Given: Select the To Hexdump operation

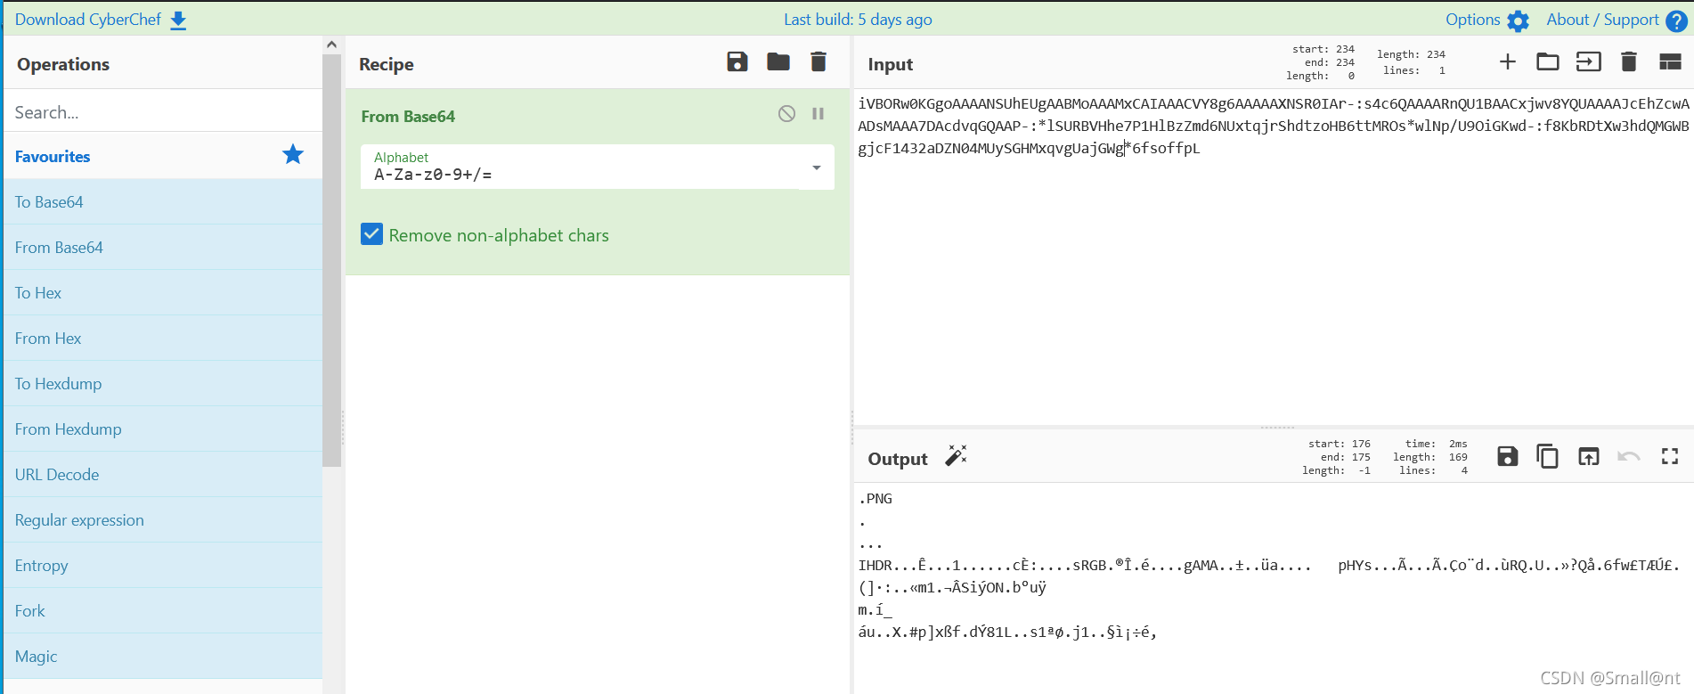Looking at the screenshot, I should 163,384.
